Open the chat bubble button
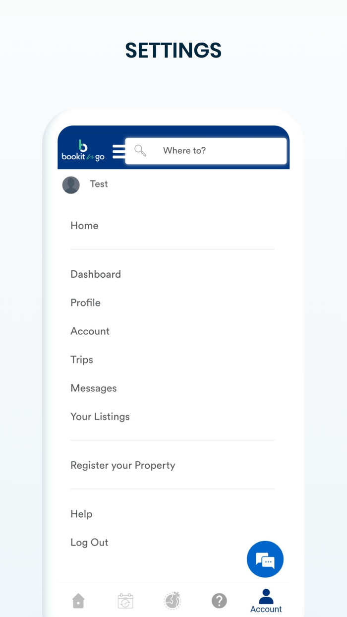The width and height of the screenshot is (347, 617). (265, 559)
